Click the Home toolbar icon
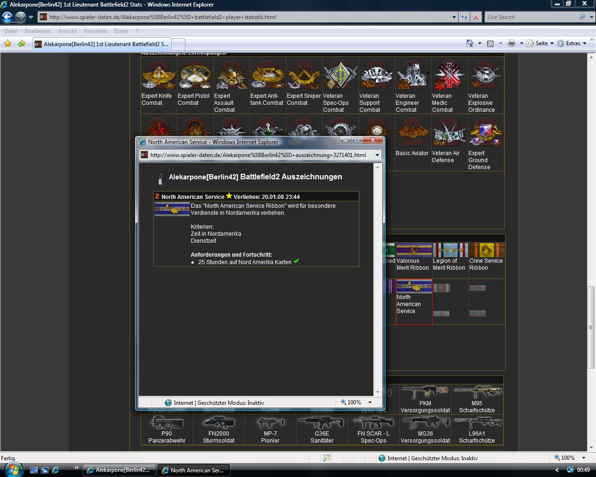This screenshot has height=477, width=596. [x=470, y=43]
